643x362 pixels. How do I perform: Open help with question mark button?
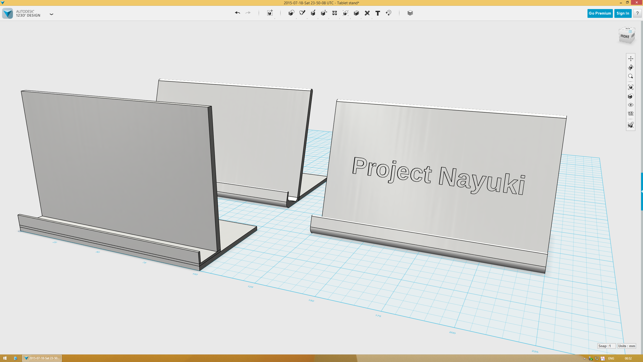click(x=637, y=13)
